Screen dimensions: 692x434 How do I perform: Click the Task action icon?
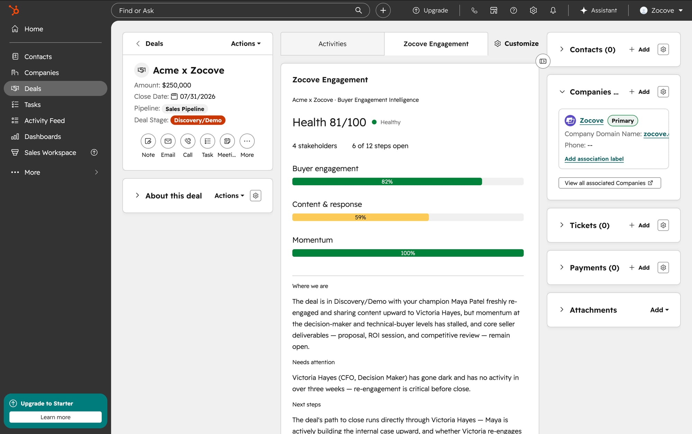207,141
